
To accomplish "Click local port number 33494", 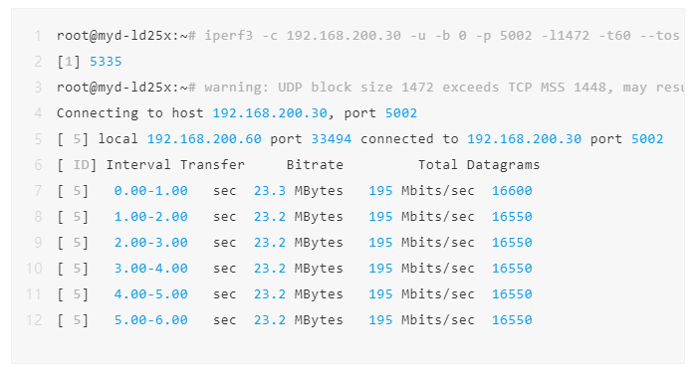I will [332, 139].
